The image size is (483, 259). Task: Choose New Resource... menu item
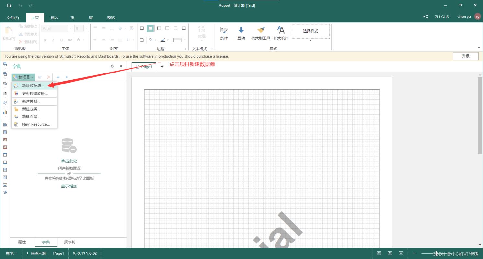point(35,124)
